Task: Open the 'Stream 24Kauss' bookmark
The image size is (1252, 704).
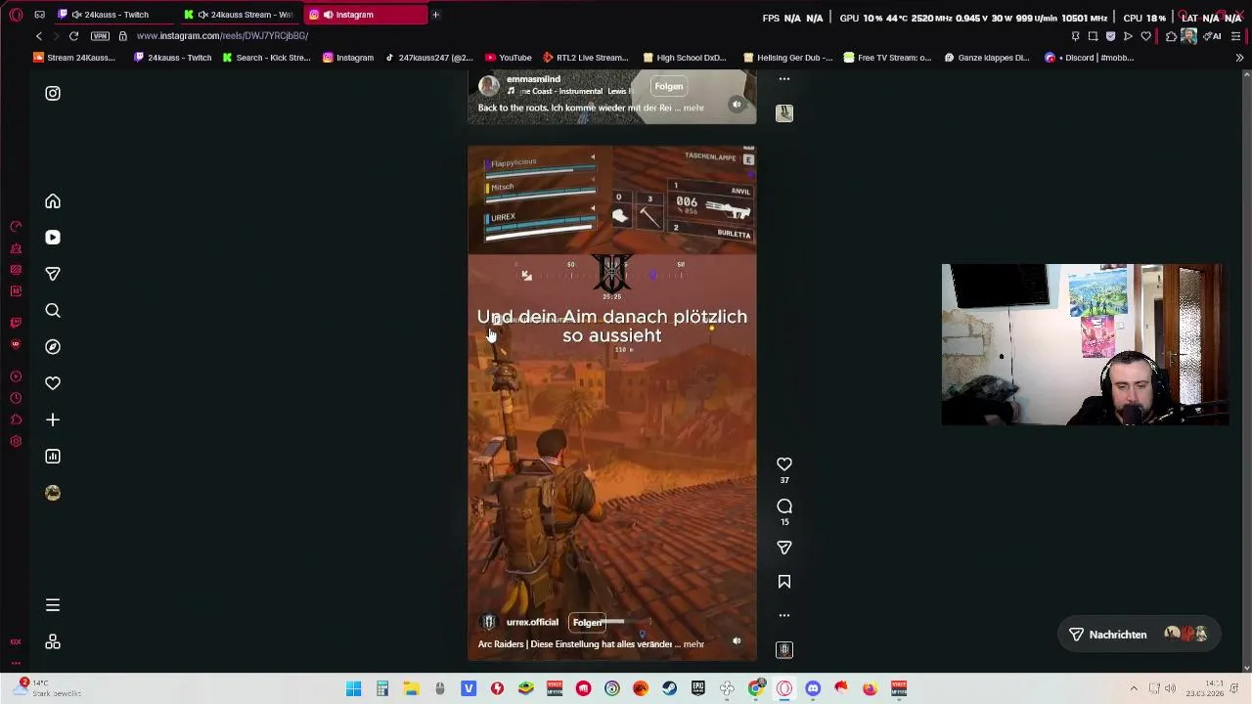Action: point(73,58)
